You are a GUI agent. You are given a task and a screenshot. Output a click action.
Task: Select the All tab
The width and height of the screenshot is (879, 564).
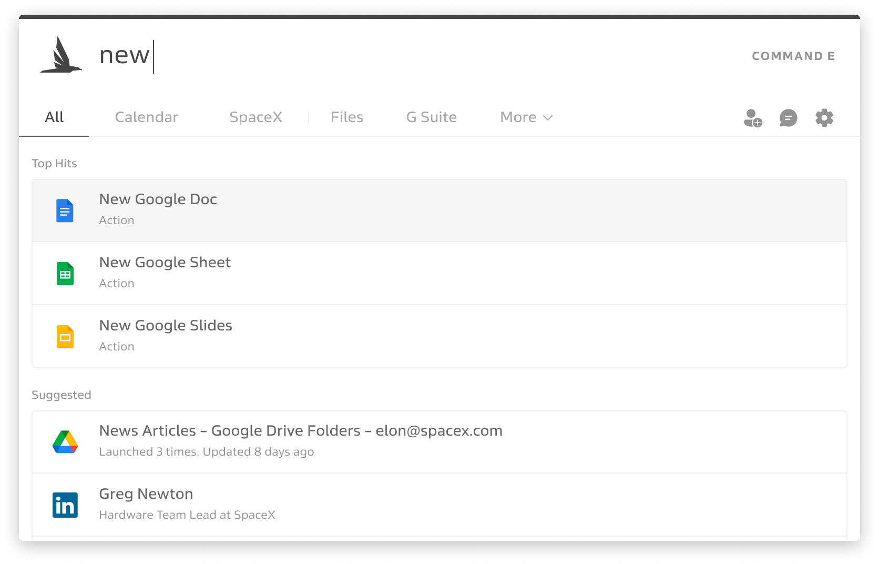(54, 117)
